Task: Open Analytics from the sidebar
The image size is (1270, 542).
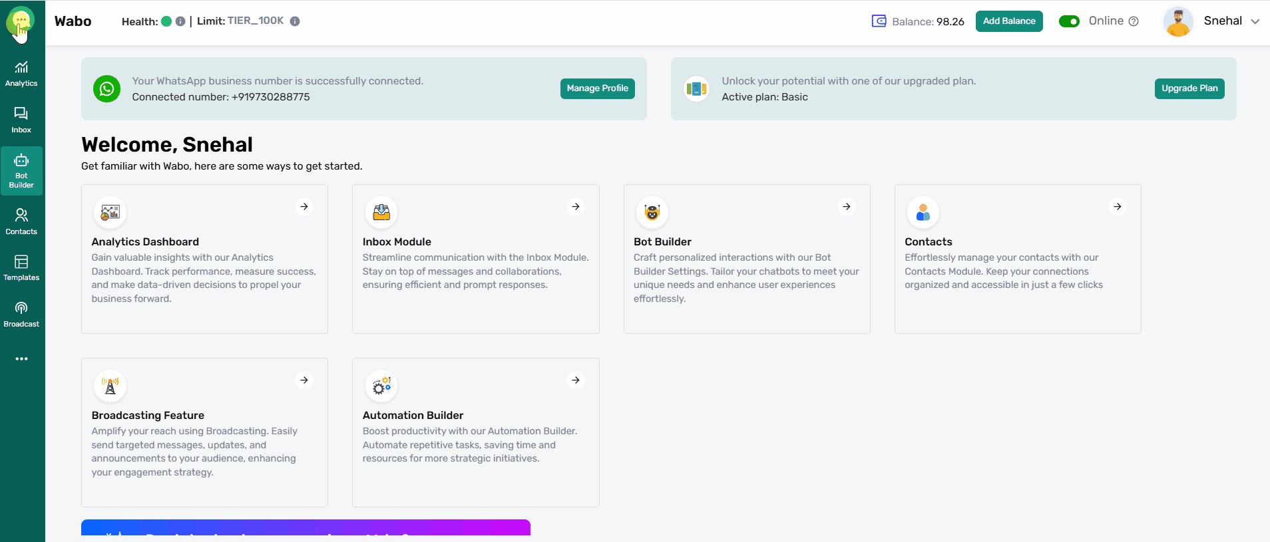Action: [x=21, y=74]
